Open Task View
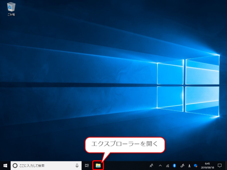Image resolution: width=227 pixels, height=170 pixels. [x=87, y=165]
